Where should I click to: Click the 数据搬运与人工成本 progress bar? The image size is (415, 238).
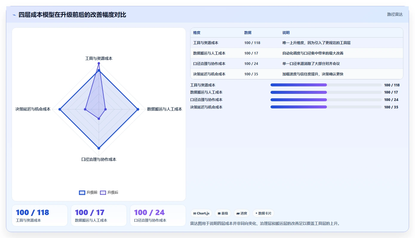coord(326,92)
